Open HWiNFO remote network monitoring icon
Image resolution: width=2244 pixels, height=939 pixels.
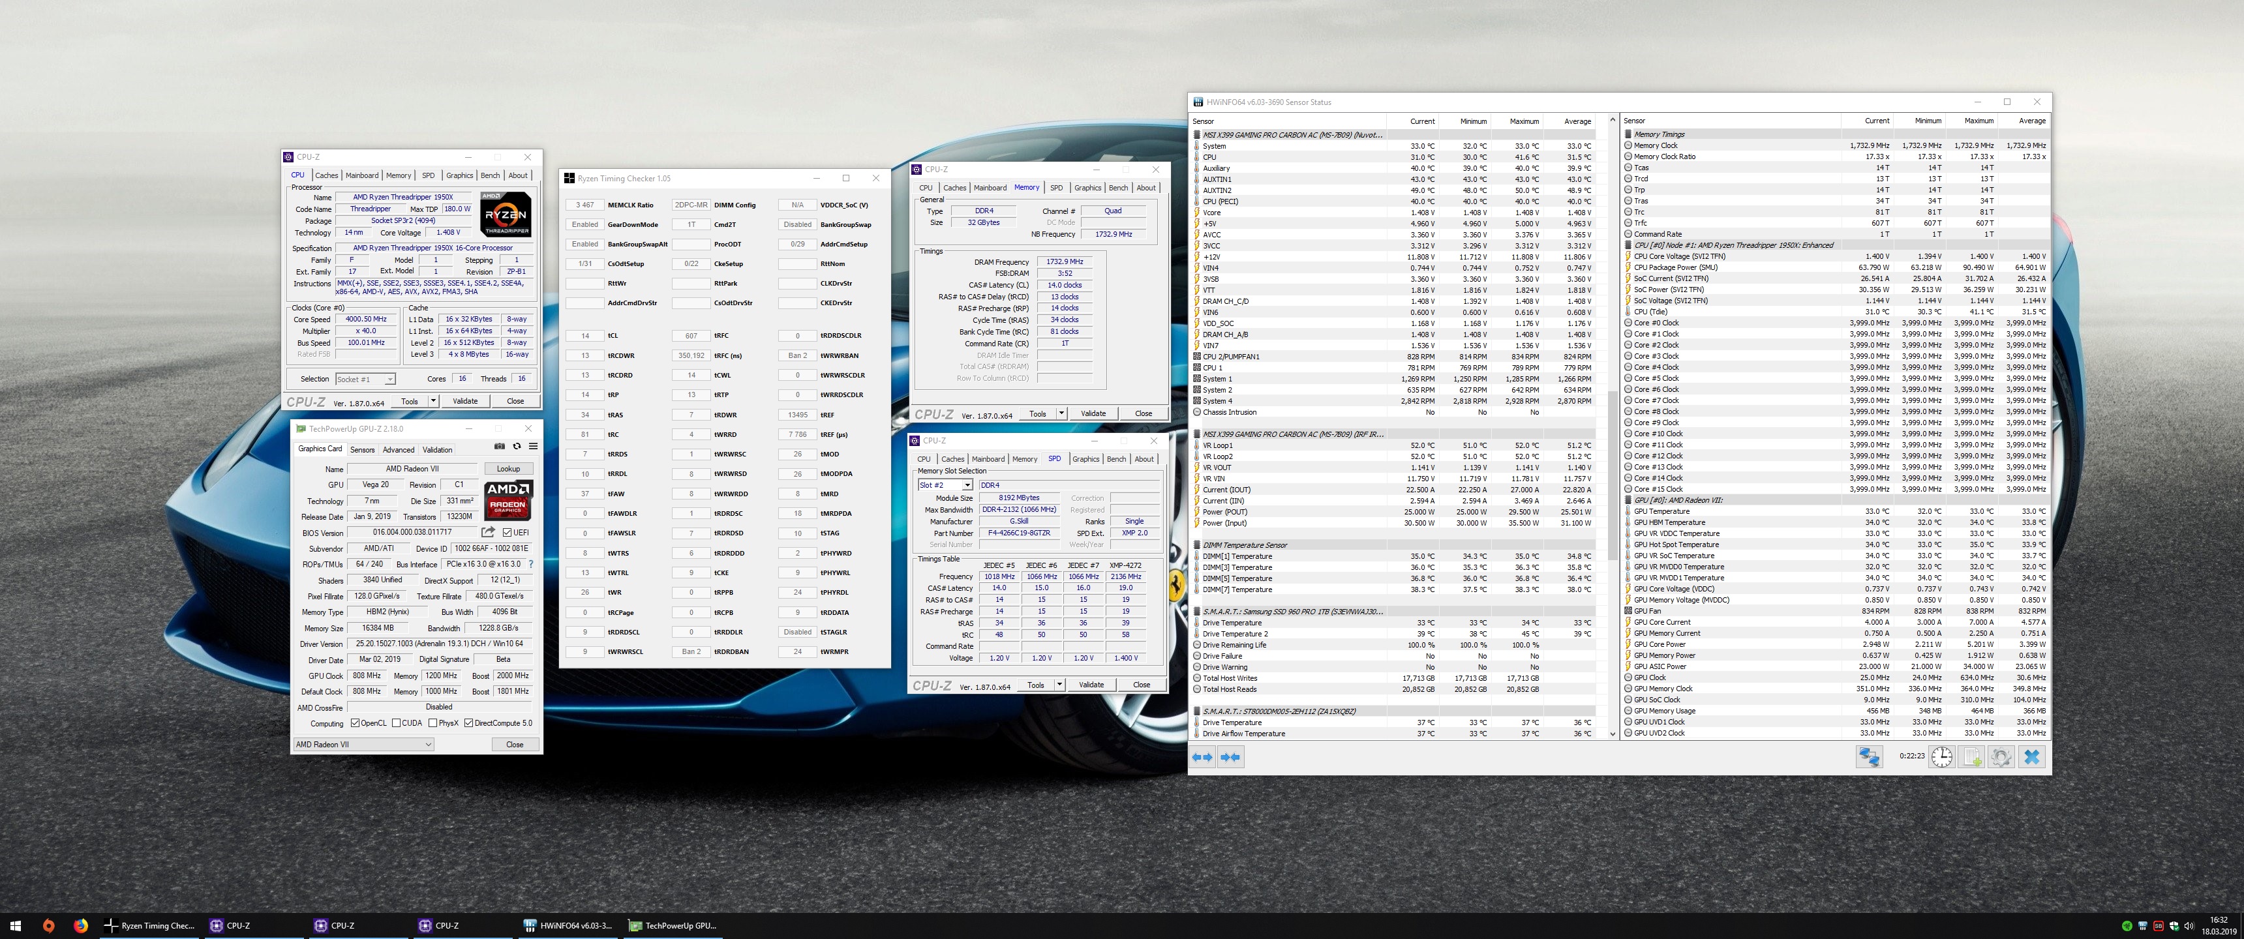(1868, 757)
